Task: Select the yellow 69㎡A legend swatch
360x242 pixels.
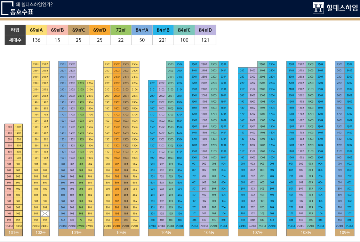Action: pyautogui.click(x=36, y=30)
